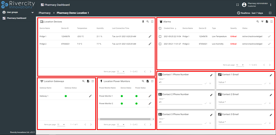Select all alarms header checkbox

(160, 28)
